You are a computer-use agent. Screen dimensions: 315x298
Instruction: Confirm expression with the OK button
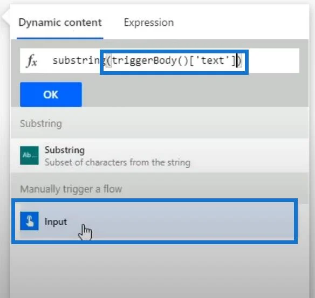[51, 94]
